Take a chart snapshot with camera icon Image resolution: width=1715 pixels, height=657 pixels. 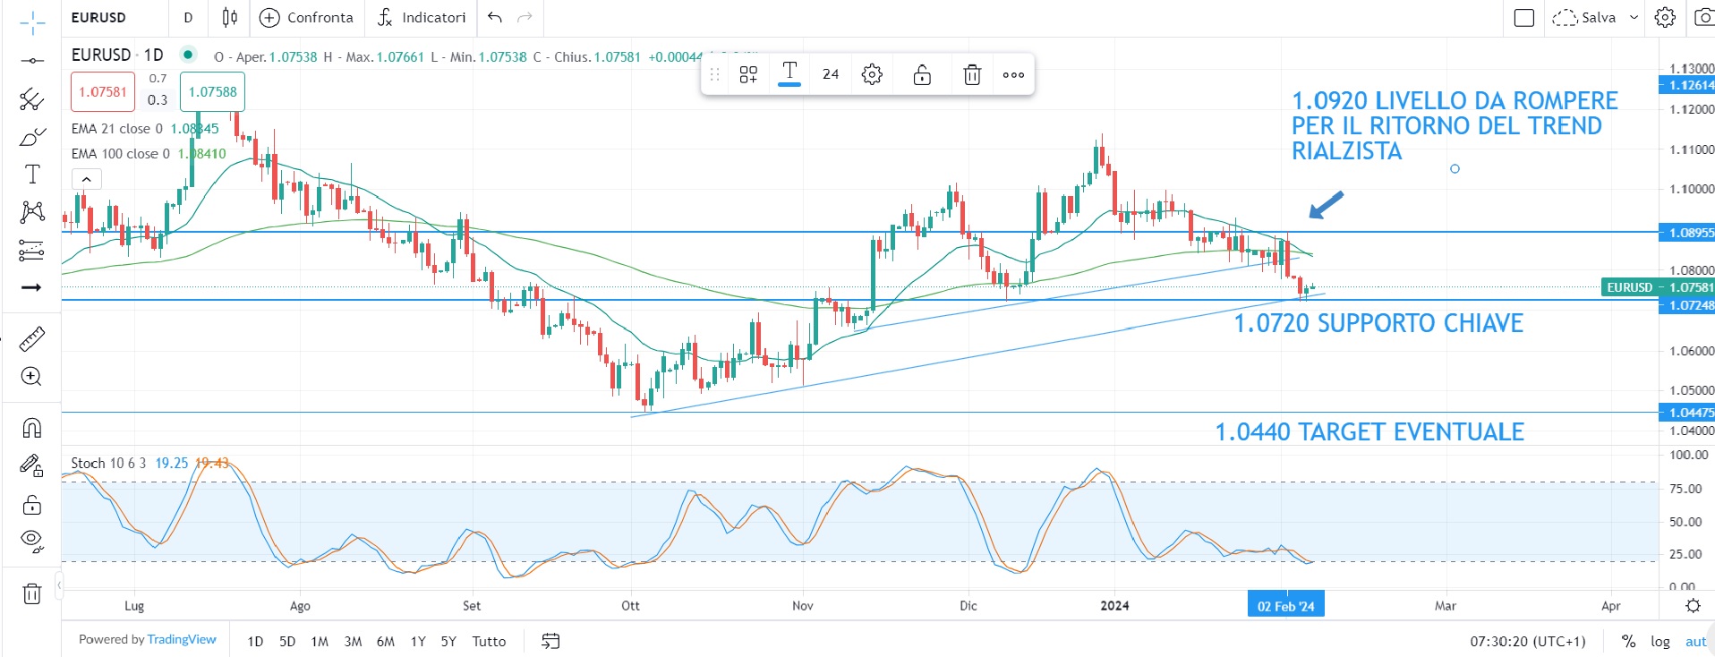1702,18
